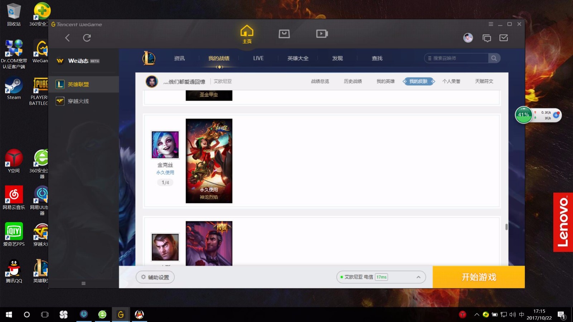The image size is (573, 322).
Task: Open the Windows notification center
Action: tap(561, 315)
